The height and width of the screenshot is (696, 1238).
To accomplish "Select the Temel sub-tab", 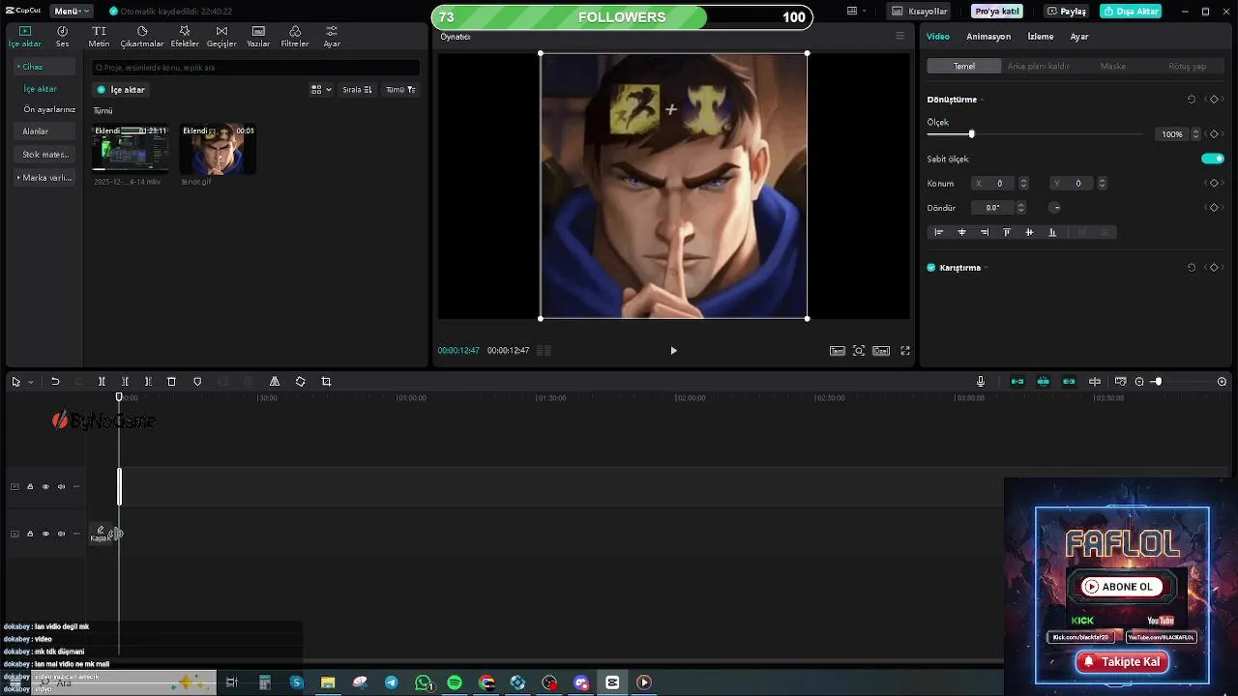I will point(964,67).
